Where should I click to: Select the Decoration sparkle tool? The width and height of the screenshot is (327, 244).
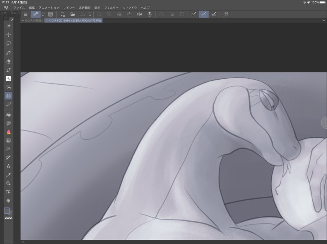[x=9, y=79]
